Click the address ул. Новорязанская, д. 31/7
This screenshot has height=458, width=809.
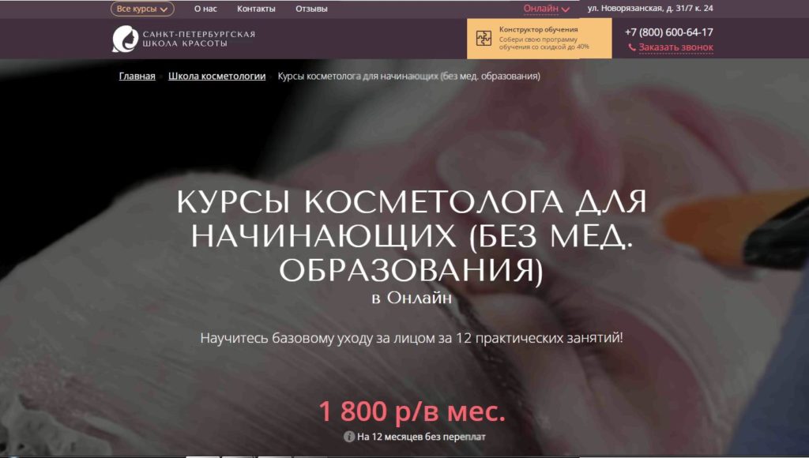click(650, 9)
